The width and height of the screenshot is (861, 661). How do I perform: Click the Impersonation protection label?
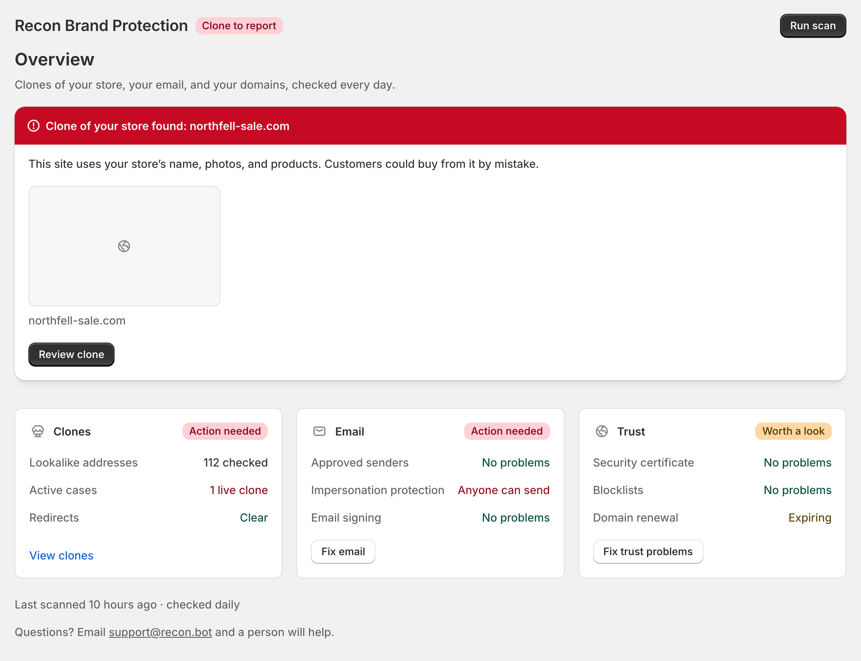(x=377, y=490)
